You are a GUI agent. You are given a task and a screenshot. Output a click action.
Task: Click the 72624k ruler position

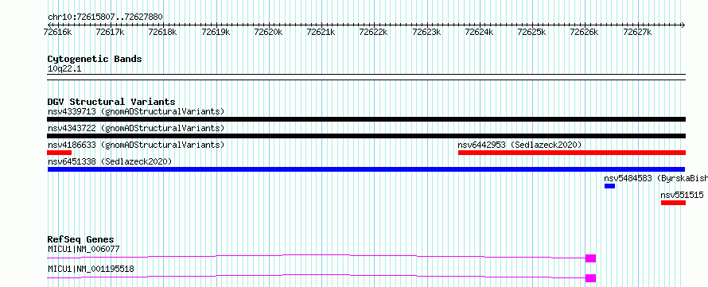(479, 32)
